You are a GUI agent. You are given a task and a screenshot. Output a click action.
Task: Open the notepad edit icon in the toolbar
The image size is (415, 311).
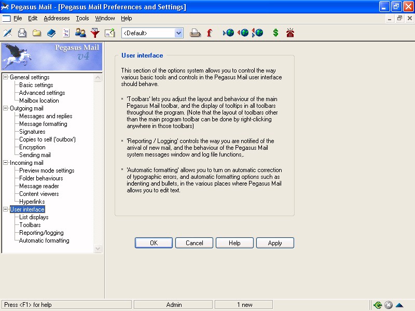click(109, 33)
